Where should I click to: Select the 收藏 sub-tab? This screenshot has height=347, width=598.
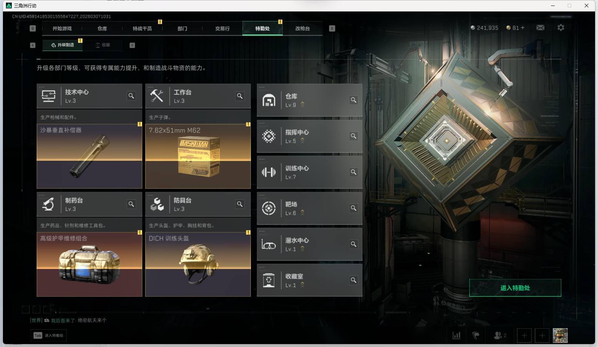103,45
